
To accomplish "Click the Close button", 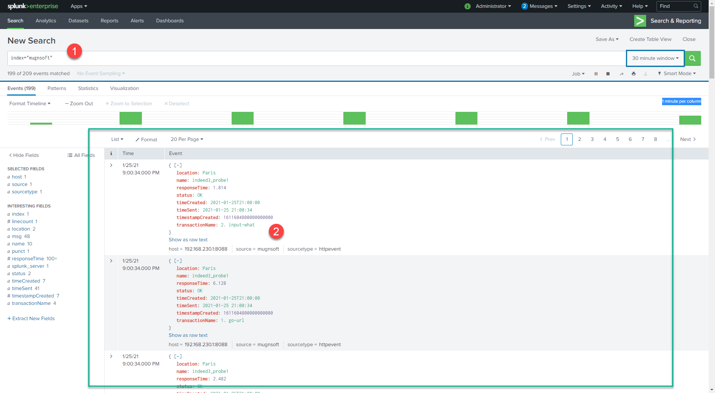I will 689,39.
